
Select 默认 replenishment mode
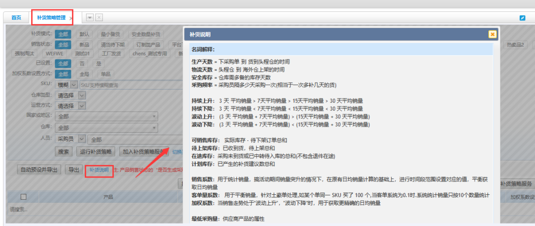pyautogui.click(x=84, y=34)
